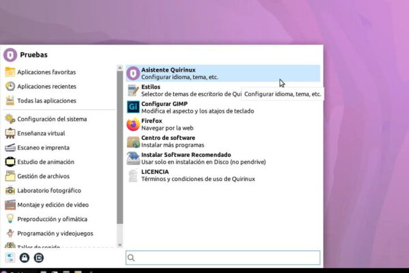This screenshot has height=273, width=409.
Task: Click the menu search input field
Action: [223, 257]
